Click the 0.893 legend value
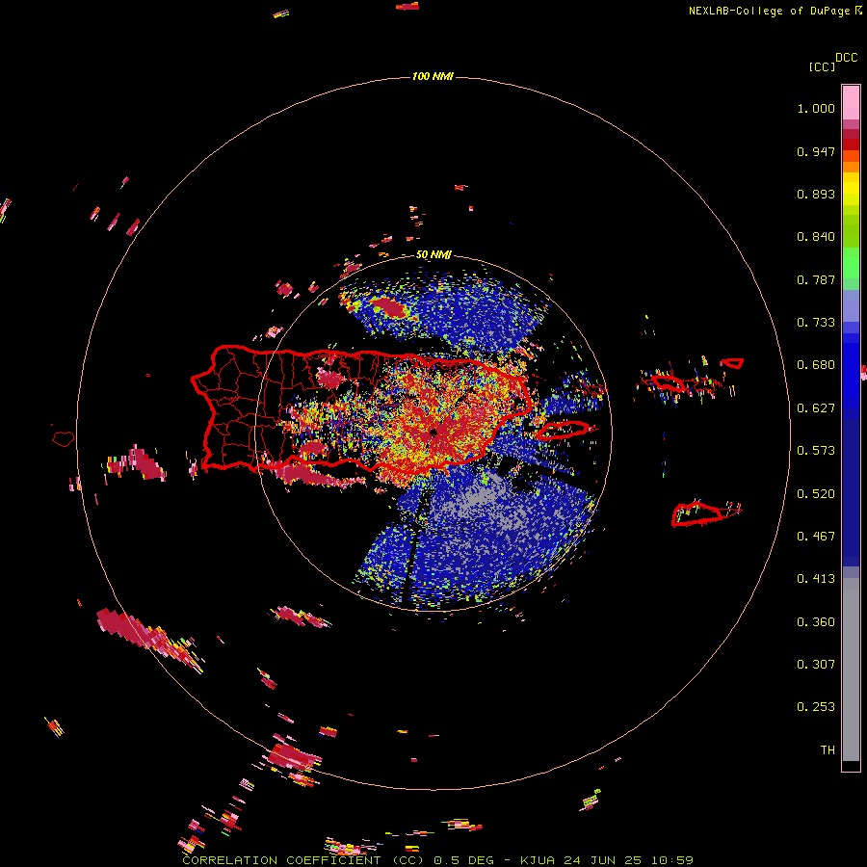The height and width of the screenshot is (867, 867). [x=816, y=194]
